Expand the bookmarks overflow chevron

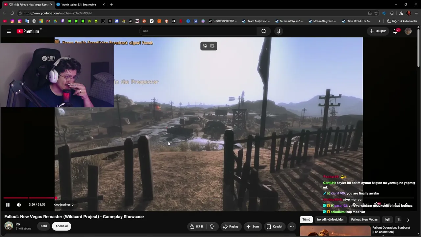(379, 21)
